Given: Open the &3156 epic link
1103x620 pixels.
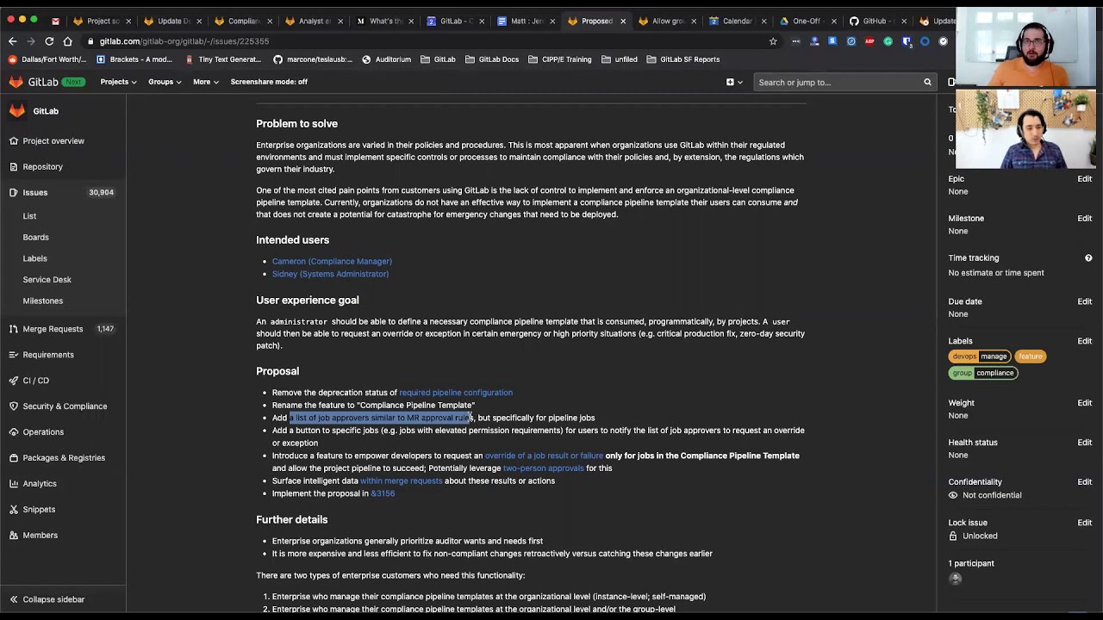Looking at the screenshot, I should pos(383,493).
